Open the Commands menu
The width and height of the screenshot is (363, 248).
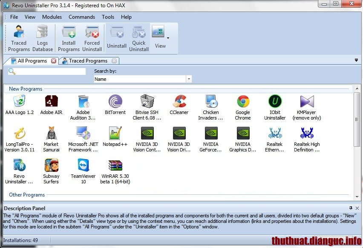[x=82, y=17]
